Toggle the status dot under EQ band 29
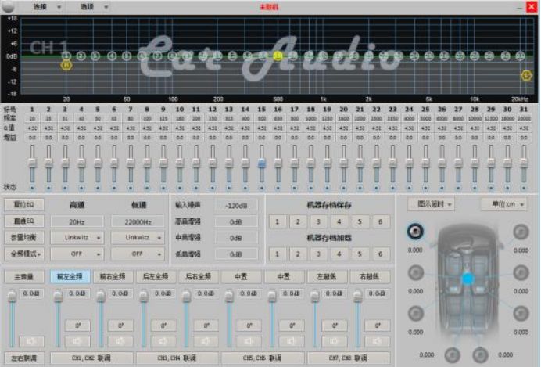 [491, 188]
